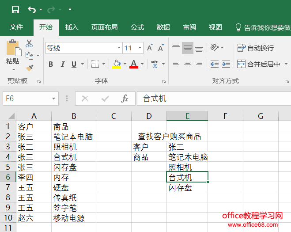Image resolution: width=291 pixels, height=232 pixels.
Task: Open the Borders dropdown arrow
Action: [x=104, y=64]
